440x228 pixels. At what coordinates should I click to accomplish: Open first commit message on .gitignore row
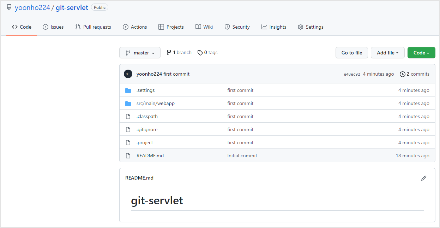click(240, 129)
